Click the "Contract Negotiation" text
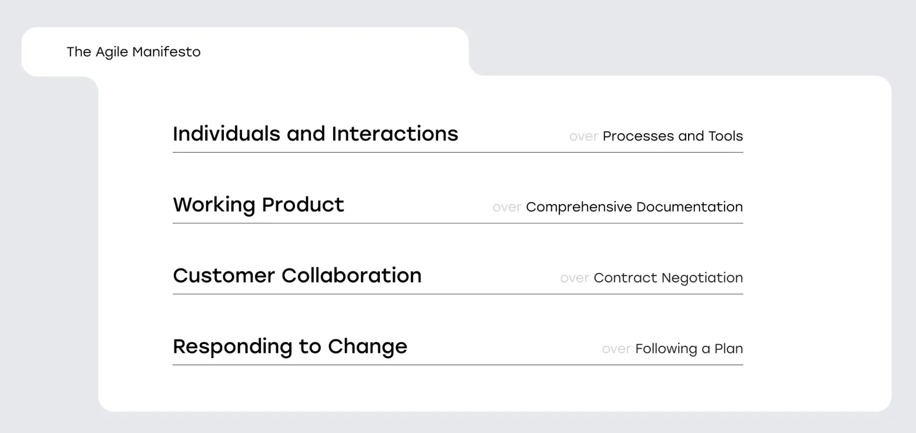The width and height of the screenshot is (916, 433). pos(668,278)
